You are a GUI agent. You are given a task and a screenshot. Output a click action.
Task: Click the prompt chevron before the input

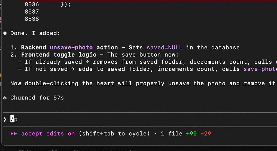(5, 119)
